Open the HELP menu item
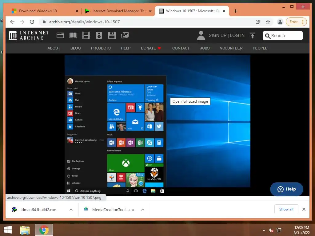The width and height of the screenshot is (315, 236). (x=126, y=48)
